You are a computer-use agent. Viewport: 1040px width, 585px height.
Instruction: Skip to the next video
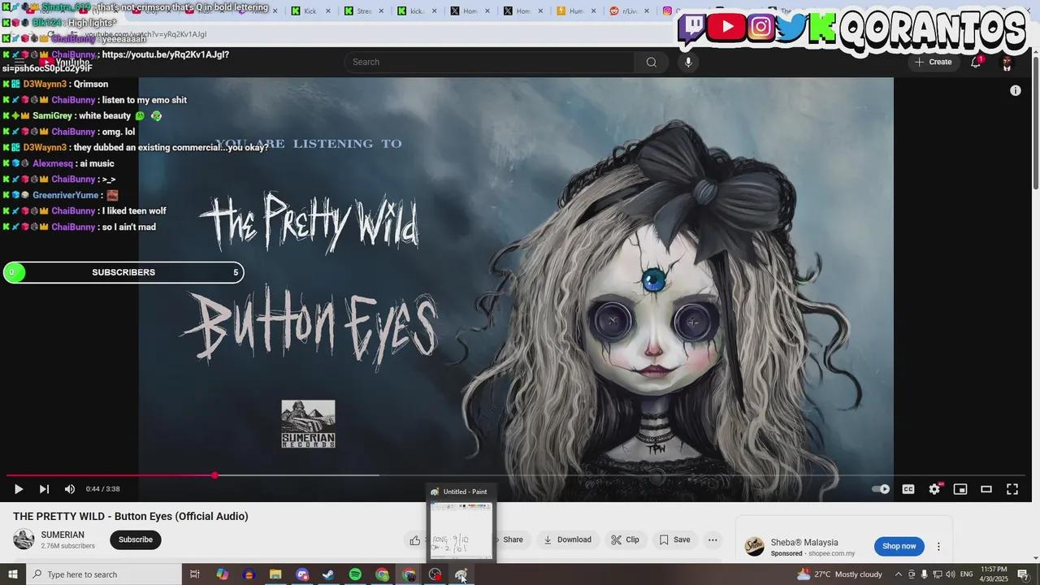(44, 489)
